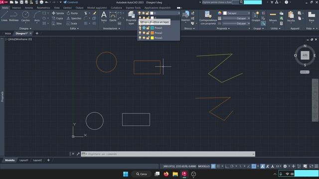
Task: Expand the Utilità panel dropdown
Action: (x=276, y=29)
